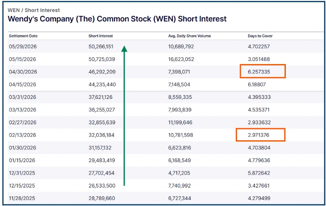Select short interest value 29,483,419
This screenshot has height=206, width=326.
101,160
